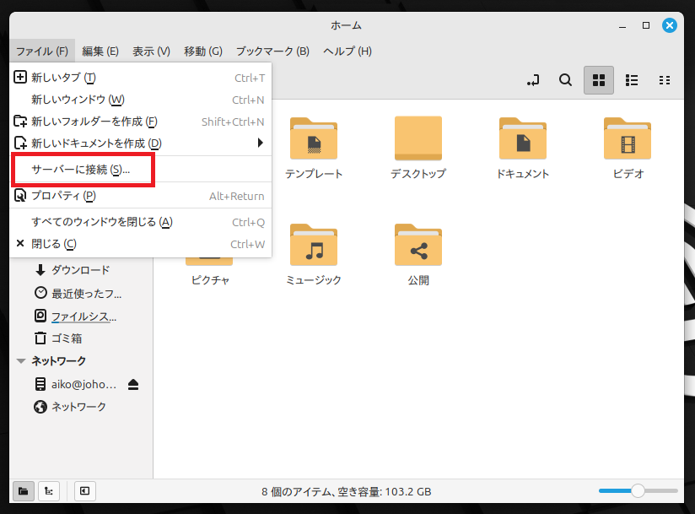Click ゴミ箱 trash in sidebar

tap(66, 338)
